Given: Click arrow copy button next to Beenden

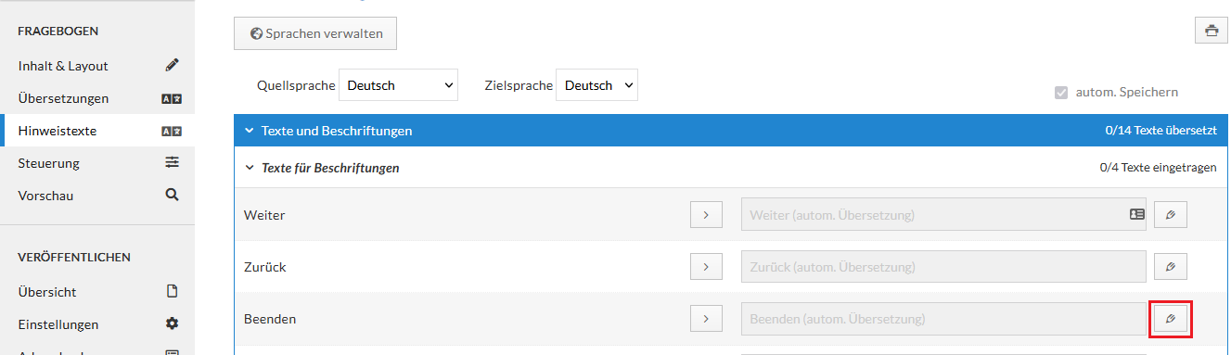Looking at the screenshot, I should [x=706, y=319].
